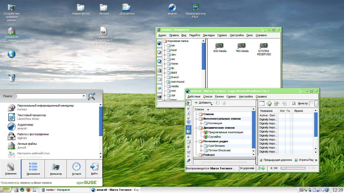Open the amaroK desktop shortcut

click(172, 10)
